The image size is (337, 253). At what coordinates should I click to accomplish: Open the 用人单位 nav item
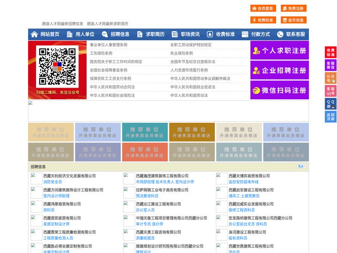point(85,34)
